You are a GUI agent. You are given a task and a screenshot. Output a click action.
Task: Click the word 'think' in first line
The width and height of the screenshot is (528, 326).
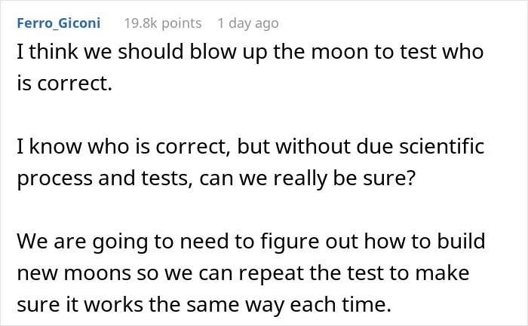coord(54,52)
